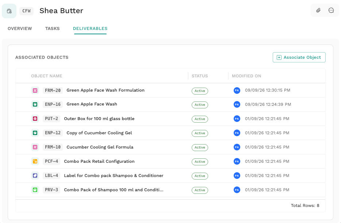Click the FRM-20 identifier badge

pyautogui.click(x=53, y=91)
